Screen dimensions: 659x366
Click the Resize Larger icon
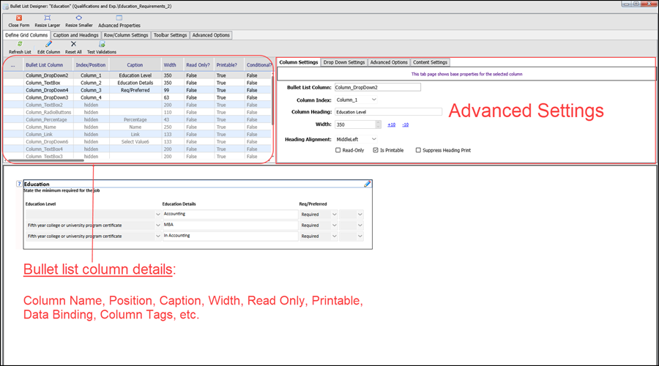(x=48, y=18)
